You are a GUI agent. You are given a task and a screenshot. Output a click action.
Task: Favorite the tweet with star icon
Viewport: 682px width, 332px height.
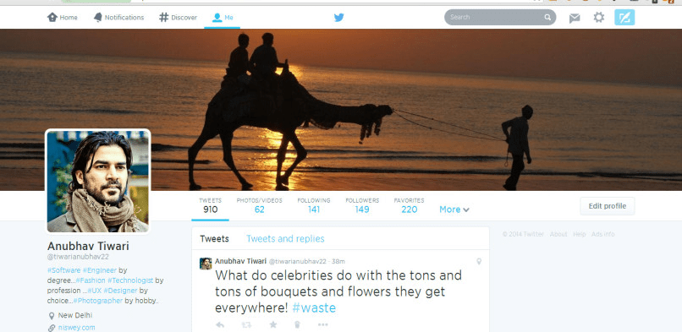(x=272, y=324)
